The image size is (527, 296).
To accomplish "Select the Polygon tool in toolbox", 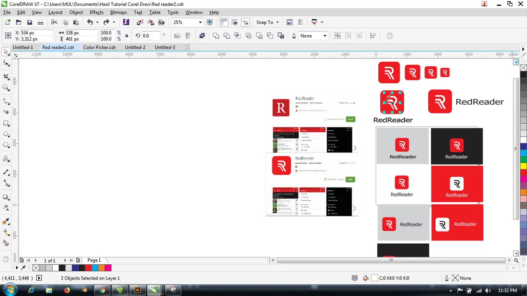I will point(6,145).
